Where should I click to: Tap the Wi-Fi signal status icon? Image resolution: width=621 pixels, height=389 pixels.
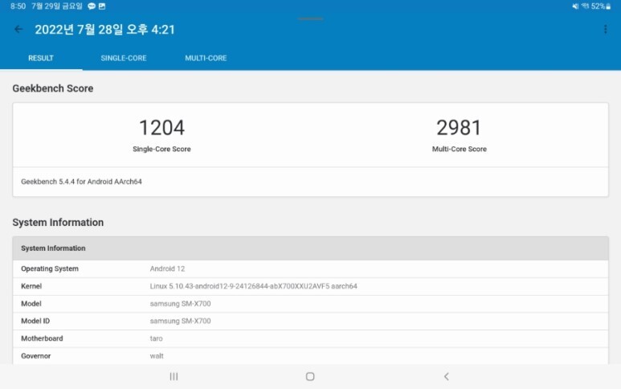tap(585, 6)
